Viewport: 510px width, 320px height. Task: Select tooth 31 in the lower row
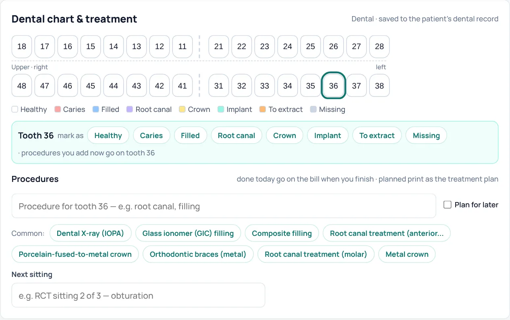pyautogui.click(x=219, y=86)
